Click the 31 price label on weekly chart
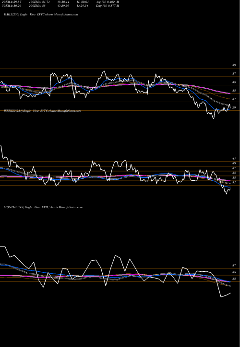This screenshot has height=347, width=240. (234, 182)
